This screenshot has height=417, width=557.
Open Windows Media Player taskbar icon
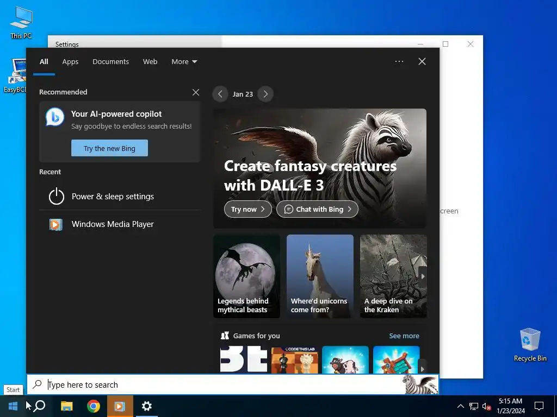(x=120, y=406)
